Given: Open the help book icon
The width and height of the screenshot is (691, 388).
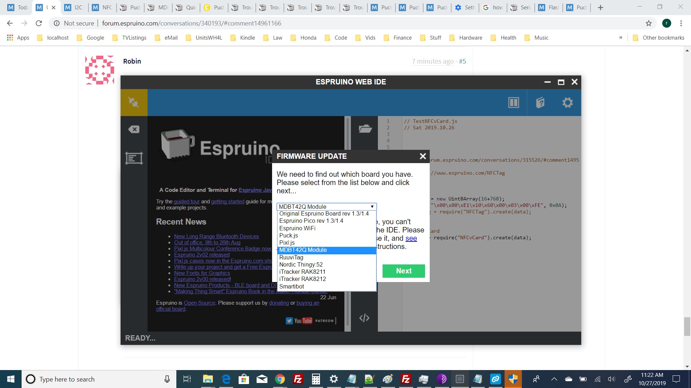Looking at the screenshot, I should [540, 103].
